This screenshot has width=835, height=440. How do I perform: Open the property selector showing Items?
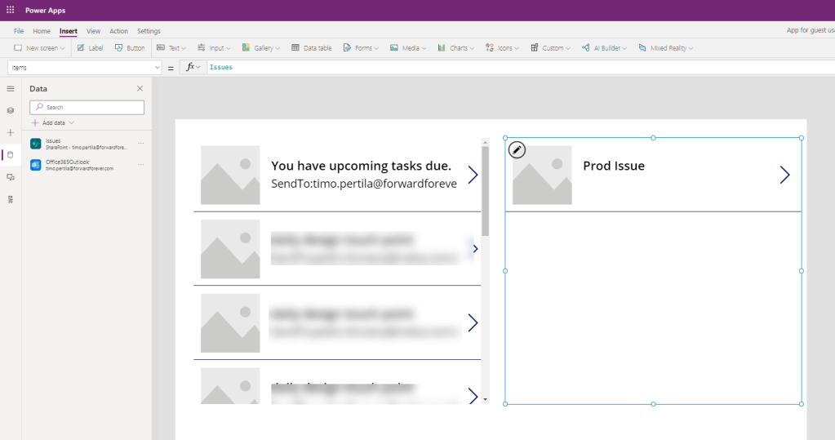click(x=85, y=67)
